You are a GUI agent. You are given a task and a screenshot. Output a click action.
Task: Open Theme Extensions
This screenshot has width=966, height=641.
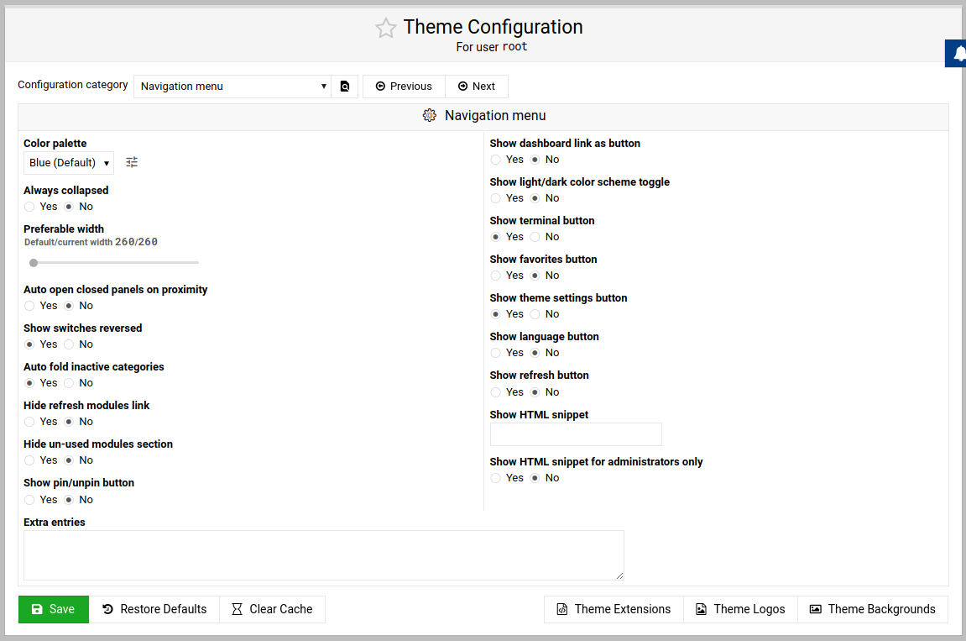(x=614, y=609)
